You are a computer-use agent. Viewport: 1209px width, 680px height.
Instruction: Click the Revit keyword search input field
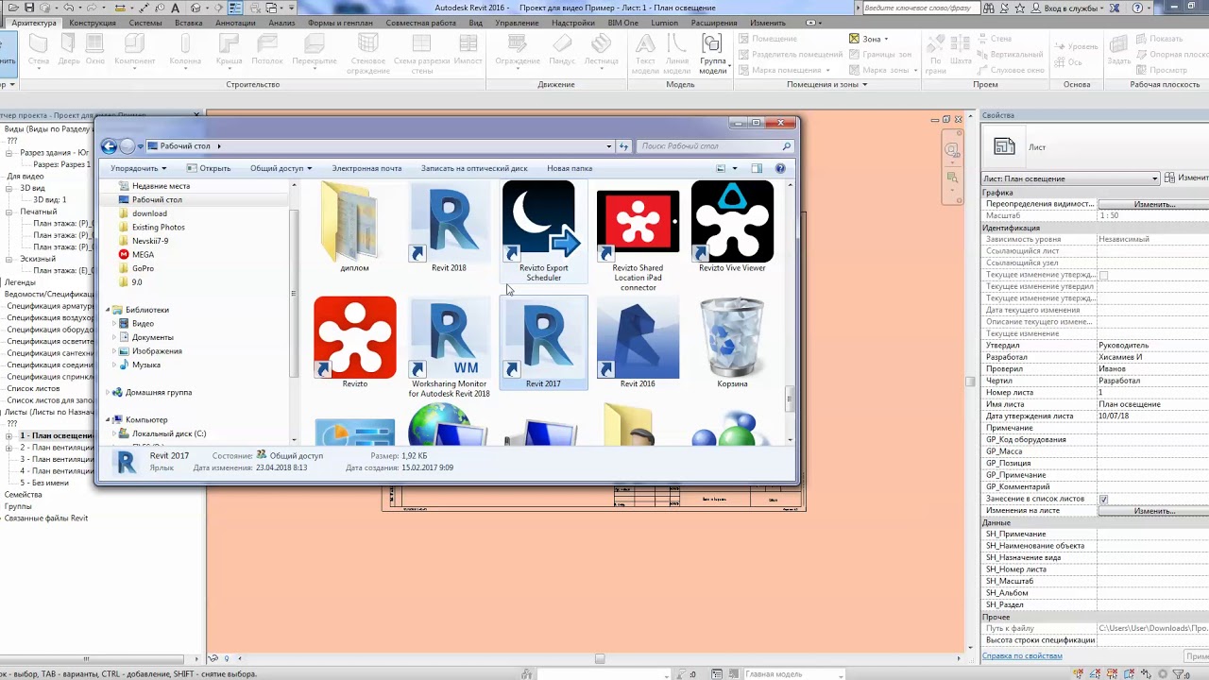[x=920, y=8]
